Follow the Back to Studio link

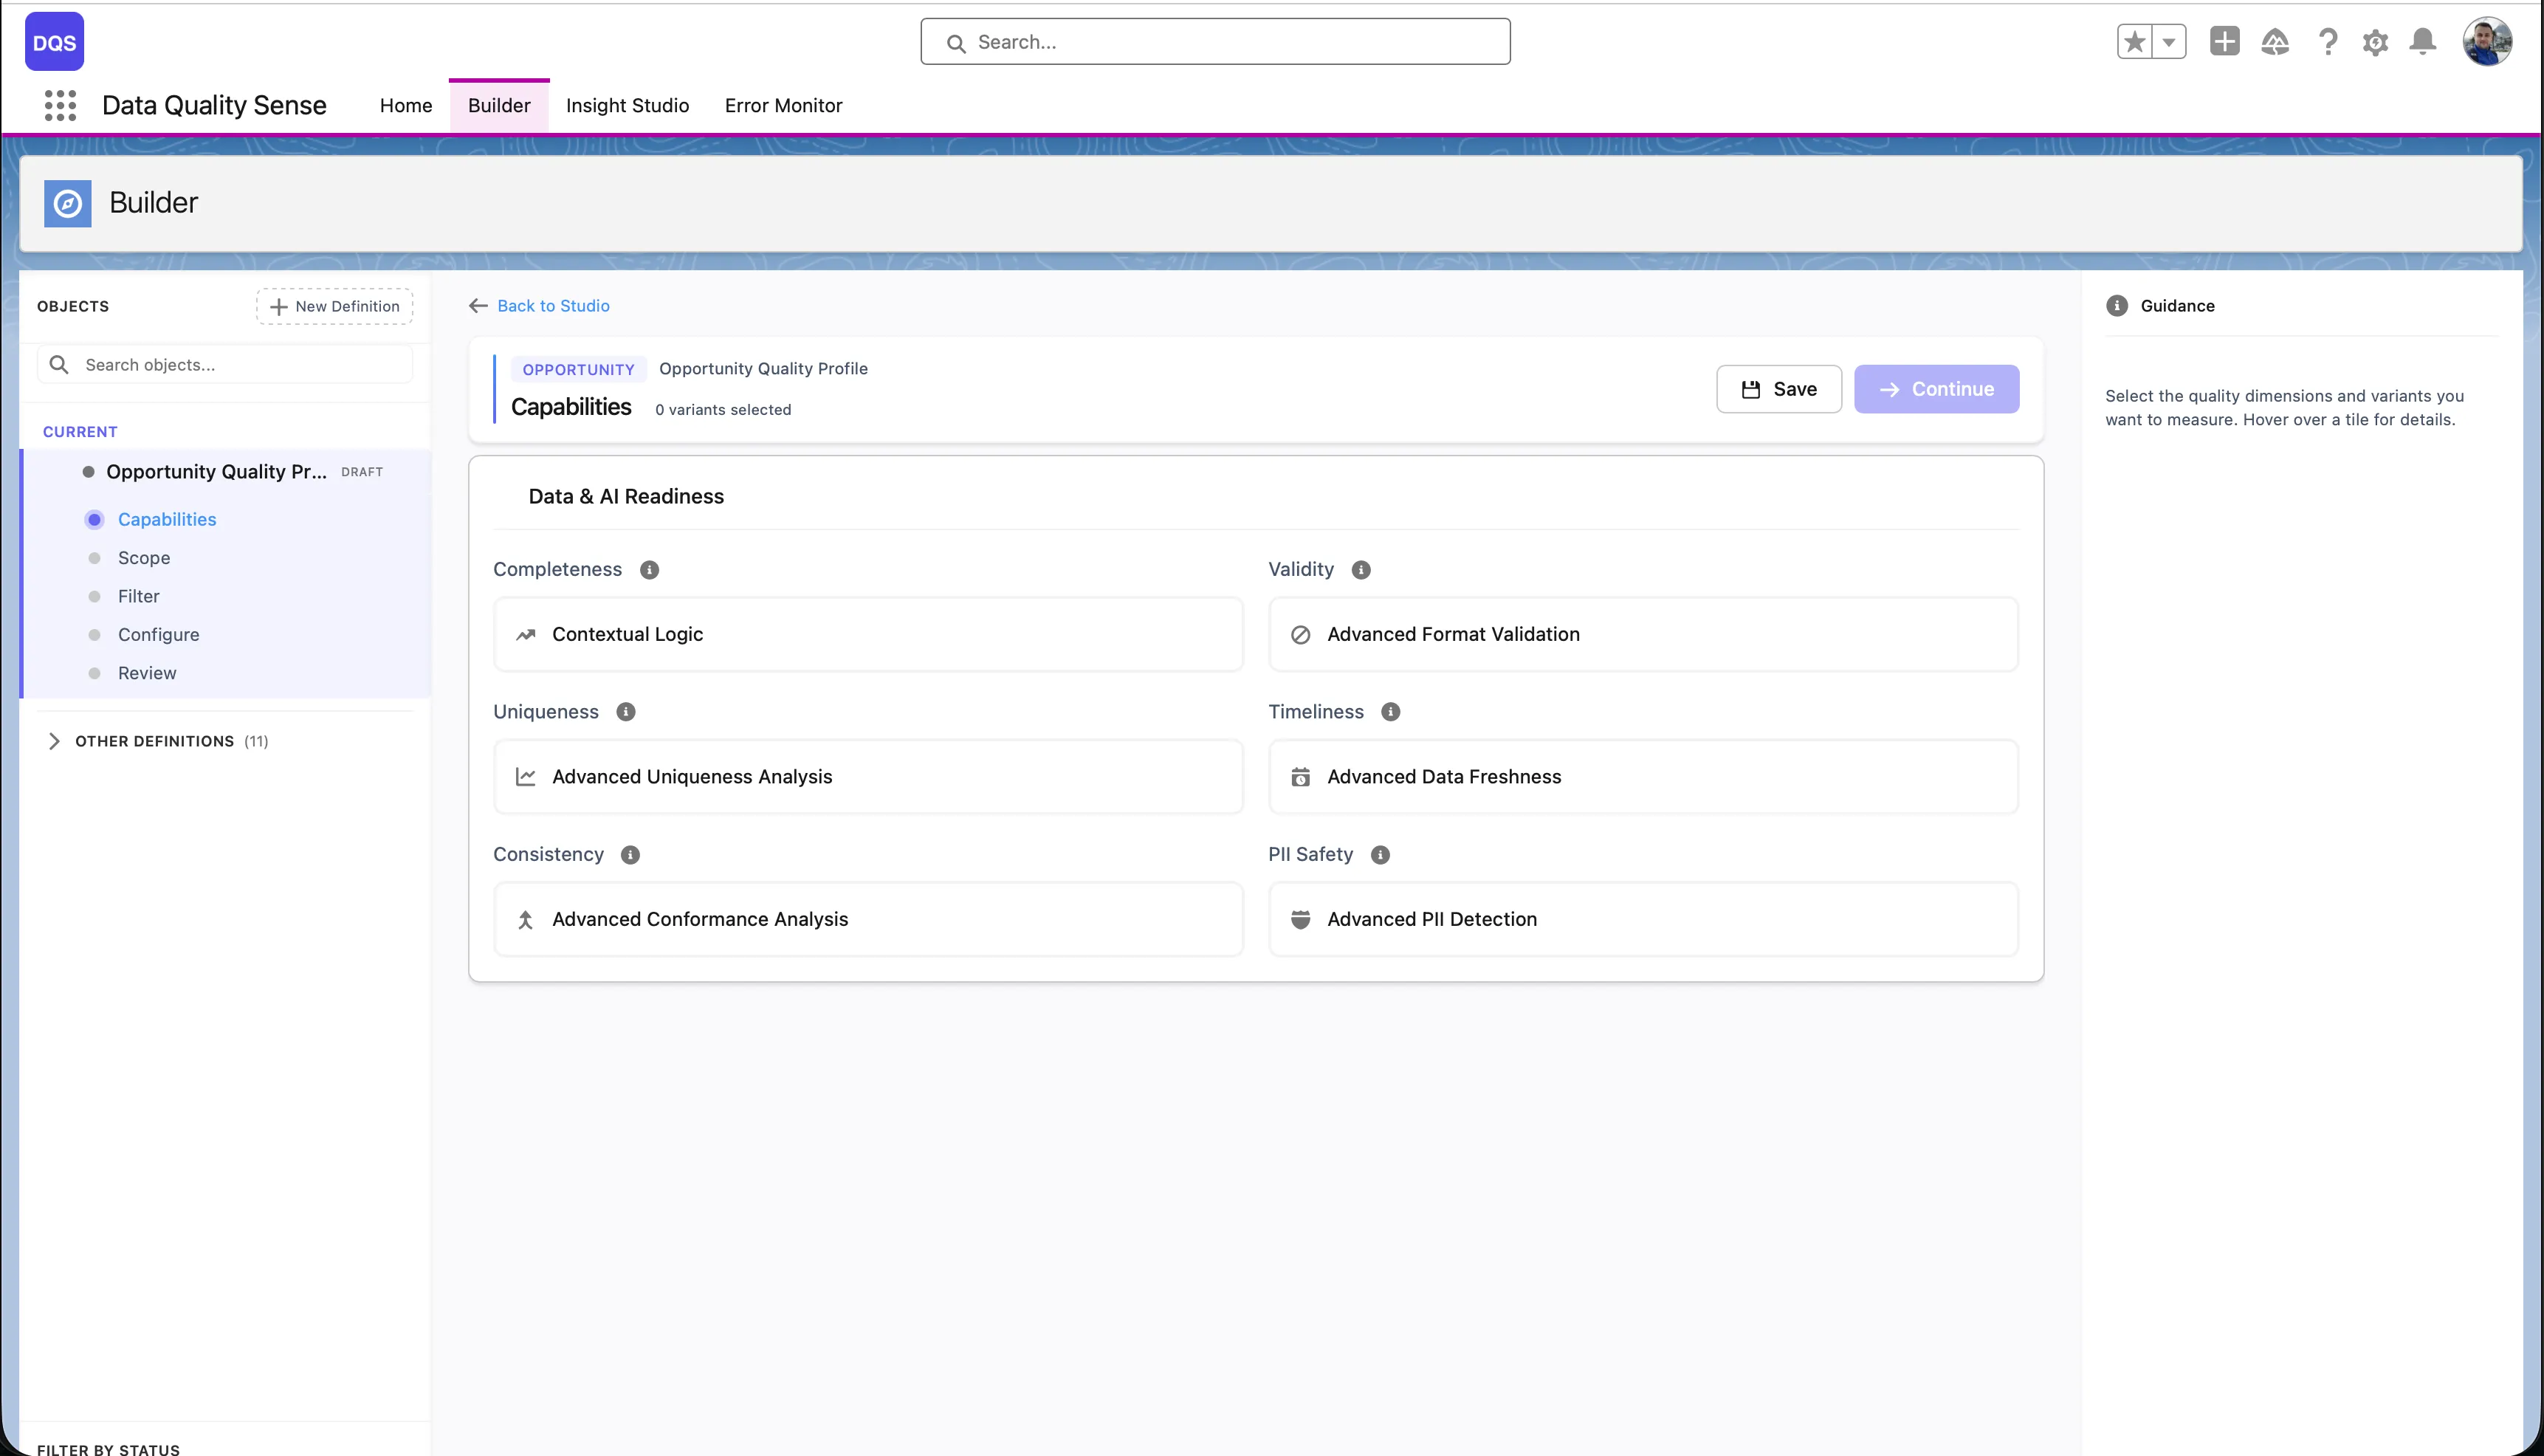[553, 306]
